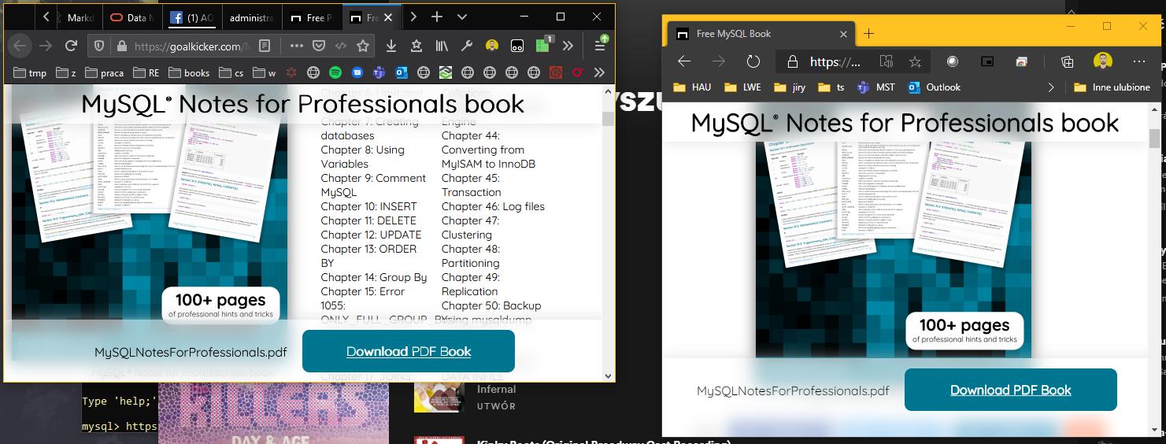Click Firefox scrollbar down arrow
The width and height of the screenshot is (1166, 444).
point(608,376)
